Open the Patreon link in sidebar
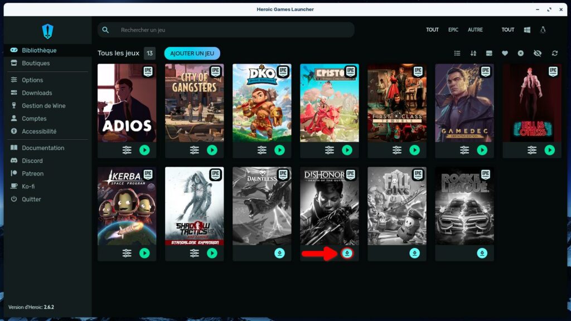This screenshot has width=571, height=321. (x=32, y=173)
